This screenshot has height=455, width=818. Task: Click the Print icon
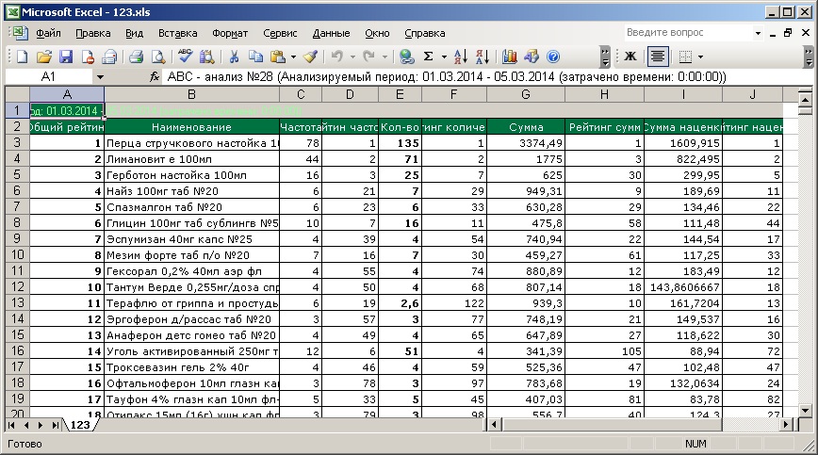point(135,57)
